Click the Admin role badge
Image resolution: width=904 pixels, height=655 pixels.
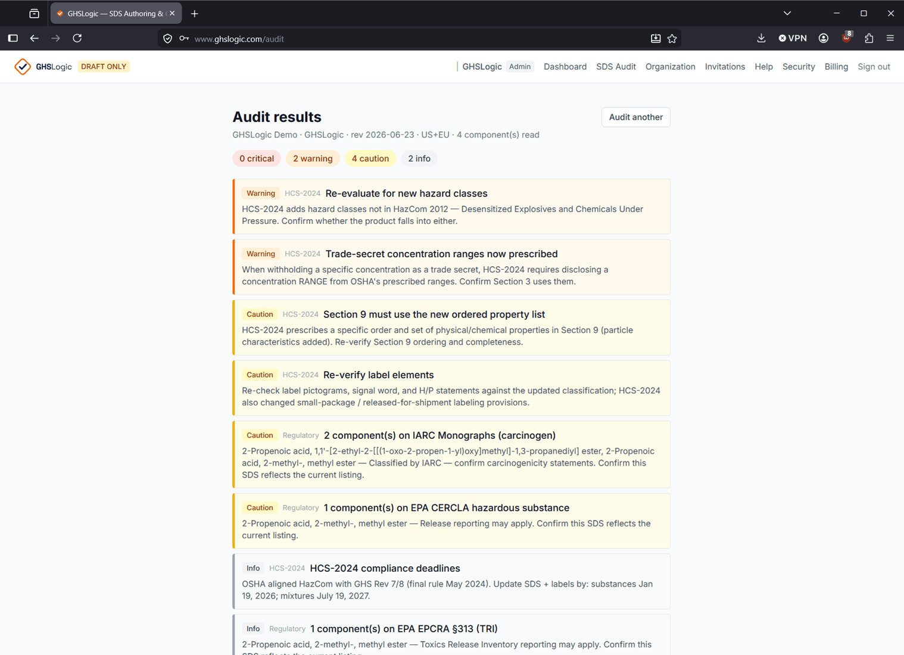click(520, 67)
